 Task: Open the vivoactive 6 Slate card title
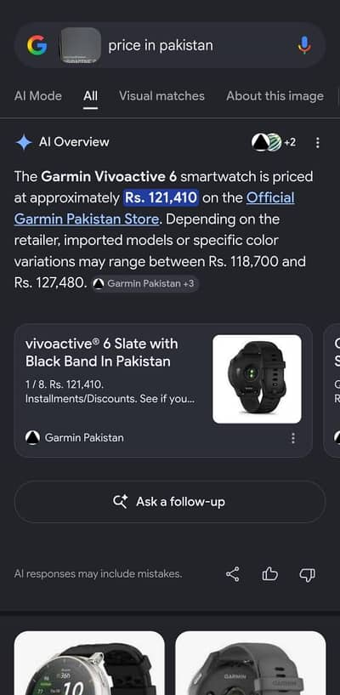tap(101, 352)
